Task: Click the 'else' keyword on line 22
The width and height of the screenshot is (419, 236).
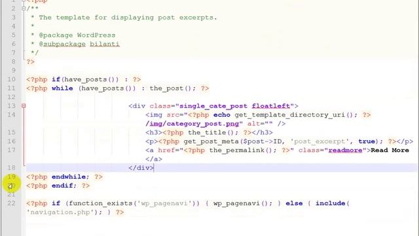Action: [x=294, y=203]
